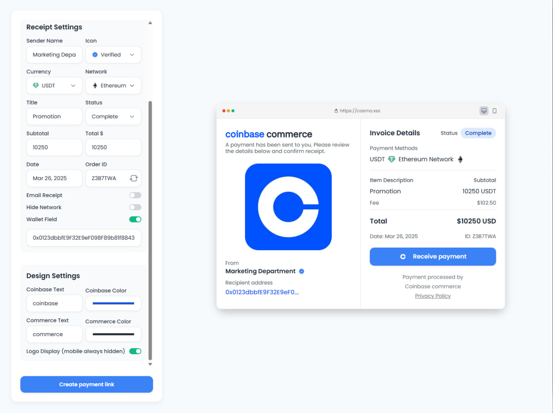
Task: Click the "coinbase commerce" heading in preview
Action: [x=269, y=134]
